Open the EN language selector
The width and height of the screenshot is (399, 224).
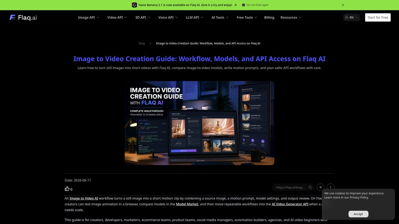click(x=352, y=17)
